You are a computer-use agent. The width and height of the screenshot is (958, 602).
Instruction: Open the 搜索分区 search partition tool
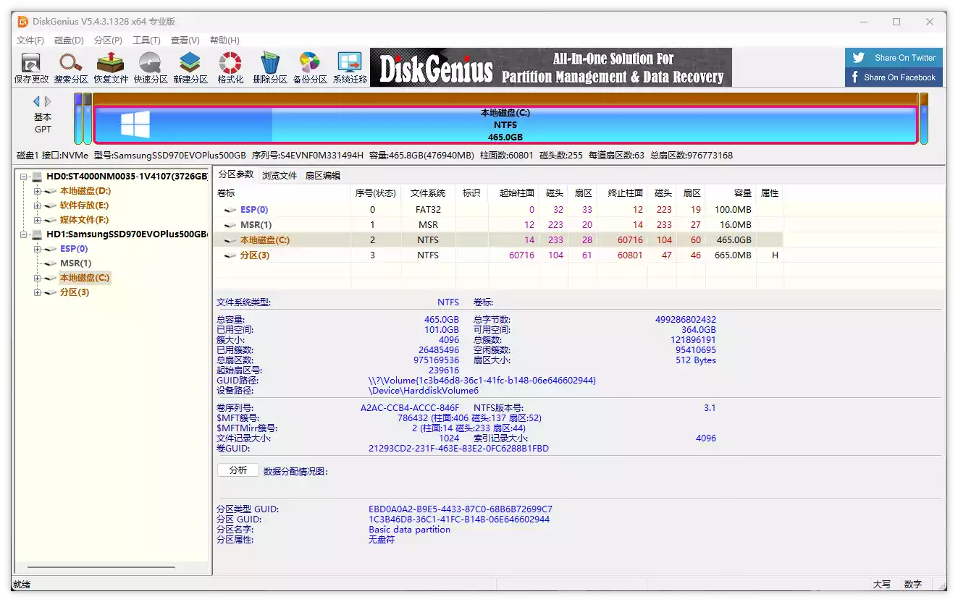tap(71, 68)
